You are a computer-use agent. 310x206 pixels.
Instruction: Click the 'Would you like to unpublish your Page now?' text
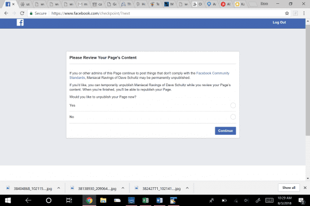[x=102, y=97]
